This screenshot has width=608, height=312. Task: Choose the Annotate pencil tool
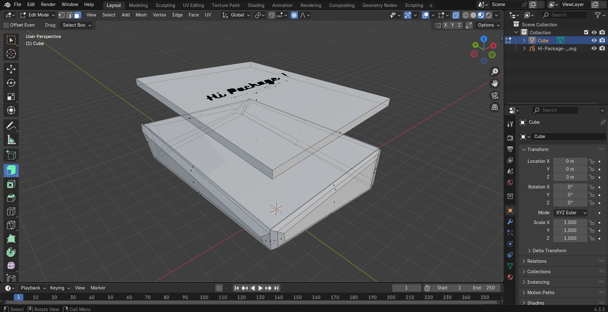(x=11, y=126)
